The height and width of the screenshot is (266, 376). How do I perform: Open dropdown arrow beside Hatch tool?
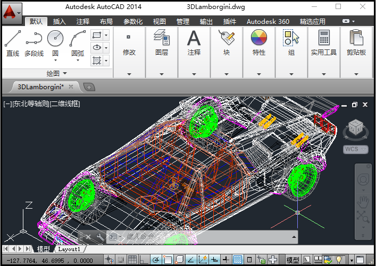pos(106,61)
